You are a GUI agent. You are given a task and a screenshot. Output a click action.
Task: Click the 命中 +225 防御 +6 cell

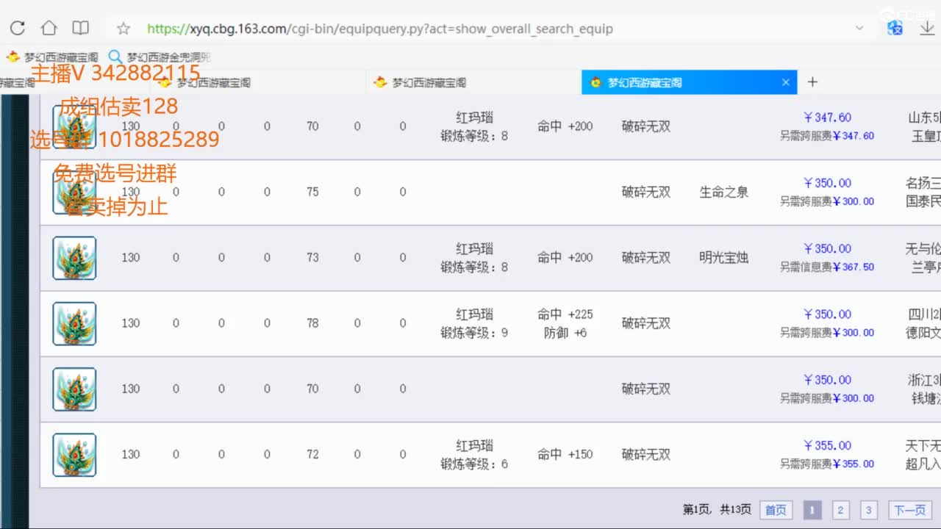click(x=565, y=323)
